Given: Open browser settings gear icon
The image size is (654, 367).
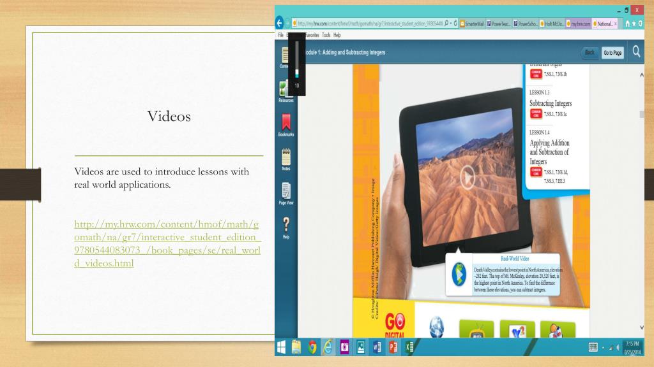Looking at the screenshot, I should click(x=641, y=24).
